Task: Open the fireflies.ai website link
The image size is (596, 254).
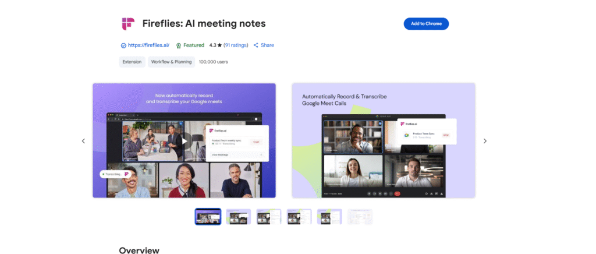Action: click(148, 45)
